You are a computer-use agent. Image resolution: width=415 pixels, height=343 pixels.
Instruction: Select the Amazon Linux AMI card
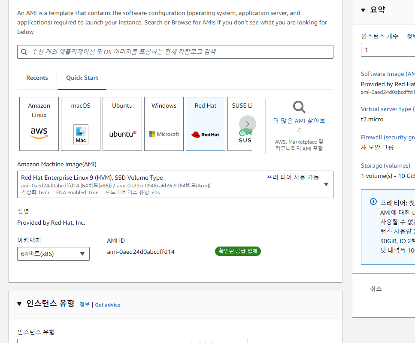(39, 124)
